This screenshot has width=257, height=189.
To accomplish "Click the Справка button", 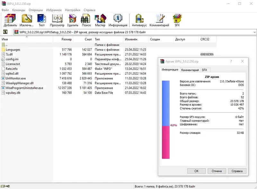I will pyautogui.click(x=237, y=171).
